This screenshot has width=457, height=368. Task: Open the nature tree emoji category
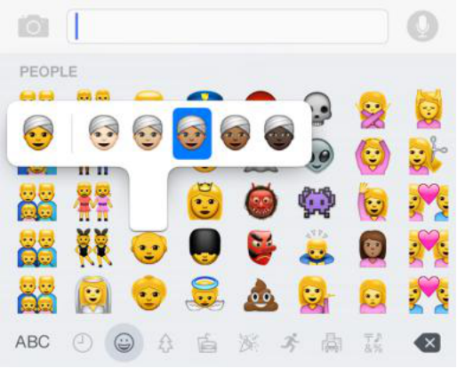(x=165, y=343)
